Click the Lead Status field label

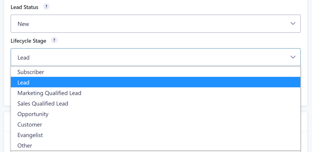24,7
